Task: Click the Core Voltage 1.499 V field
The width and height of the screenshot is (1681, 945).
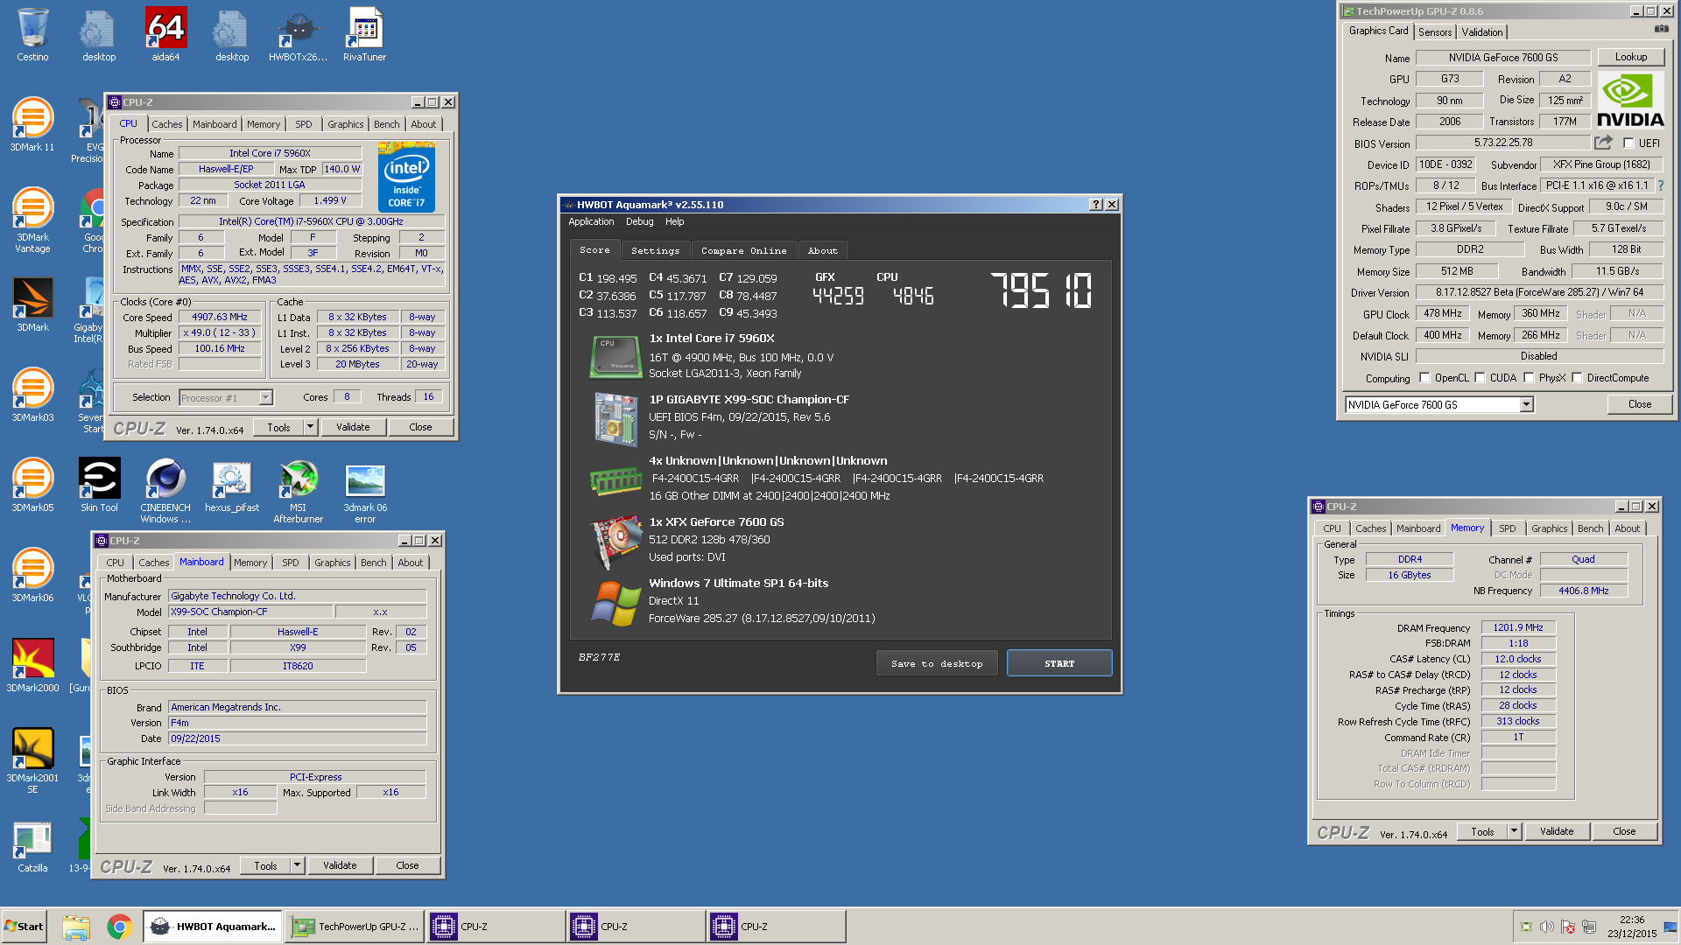Action: pos(330,201)
